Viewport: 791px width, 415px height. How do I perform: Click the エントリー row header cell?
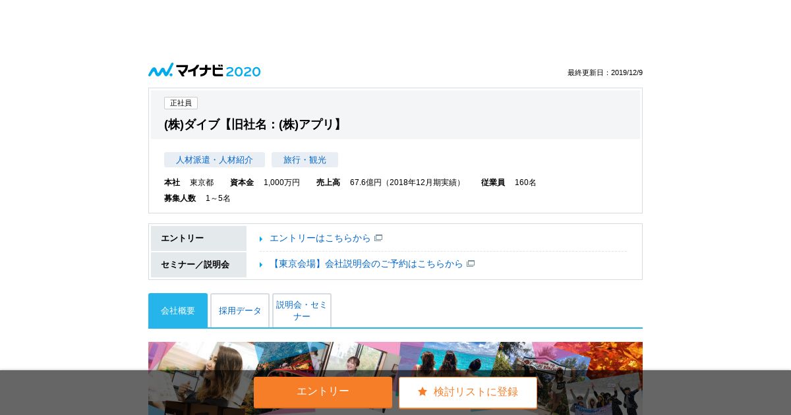[x=198, y=238]
